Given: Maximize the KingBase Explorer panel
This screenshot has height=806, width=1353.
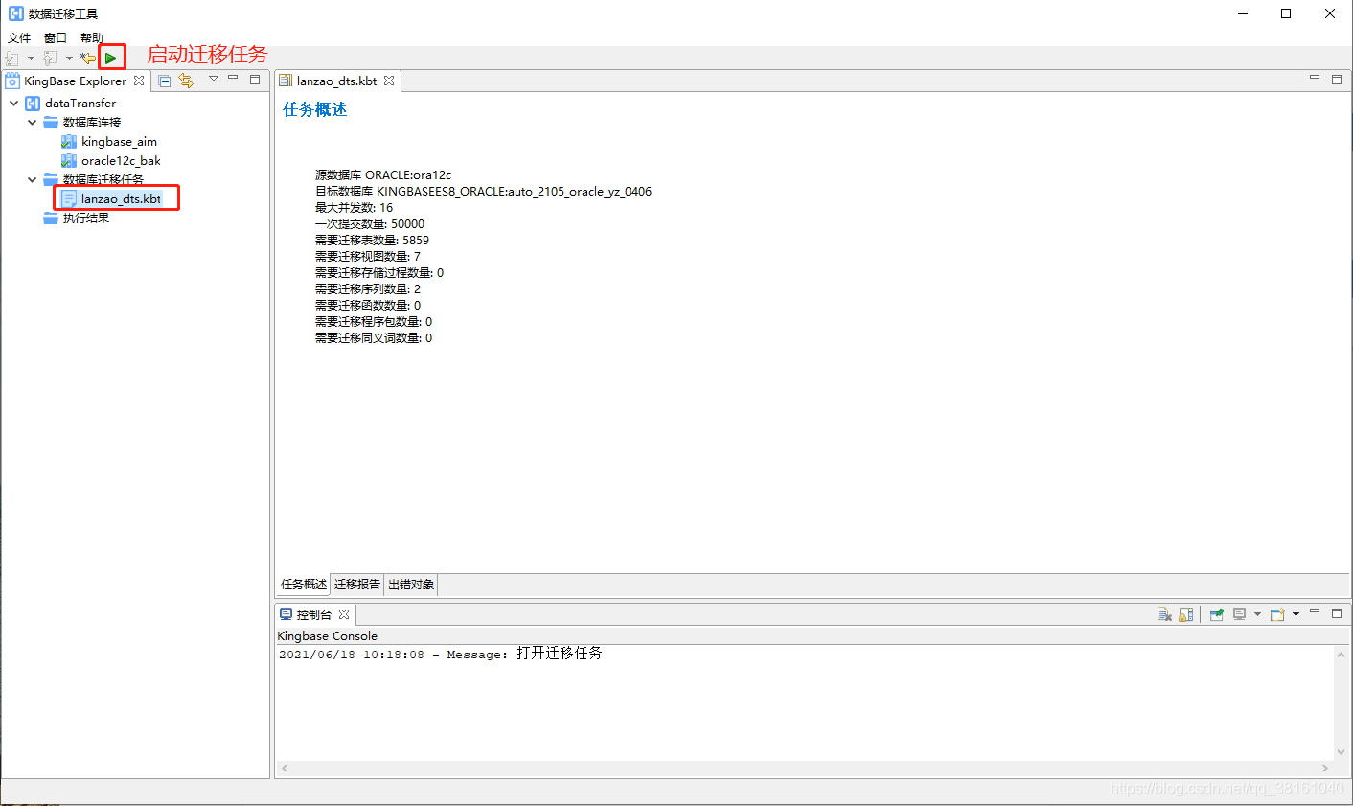Looking at the screenshot, I should click(x=255, y=80).
